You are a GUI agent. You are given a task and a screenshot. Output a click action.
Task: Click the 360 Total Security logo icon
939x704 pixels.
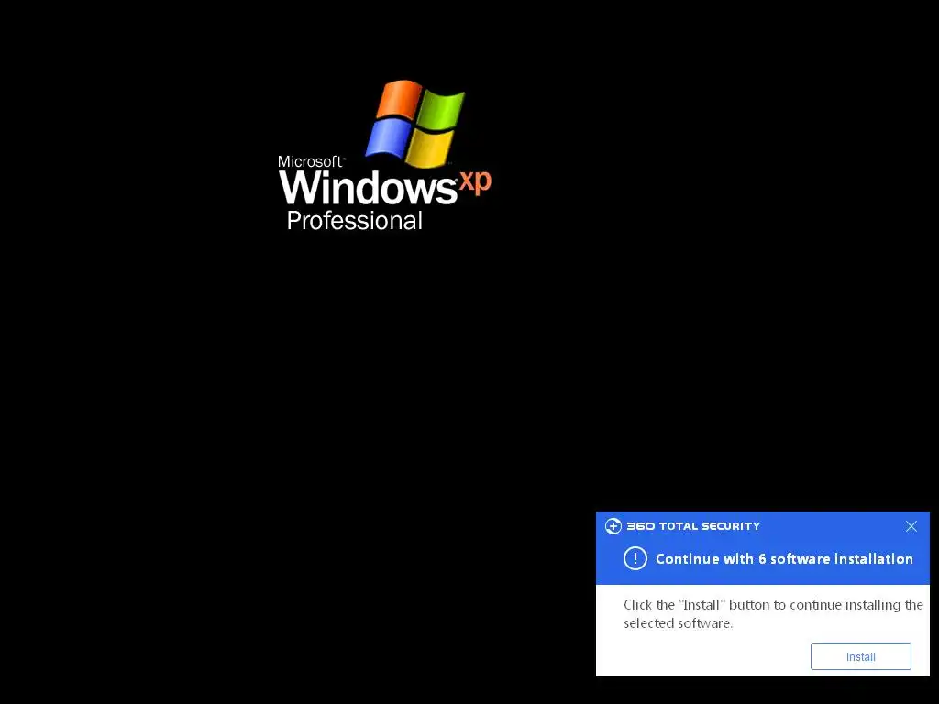[x=613, y=526]
